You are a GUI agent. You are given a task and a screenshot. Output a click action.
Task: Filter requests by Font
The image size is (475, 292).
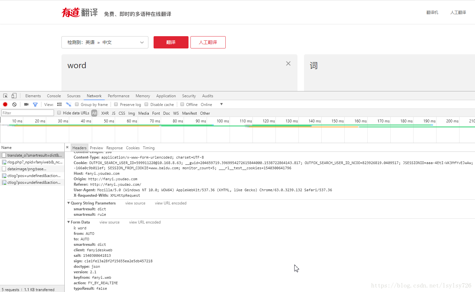[156, 113]
